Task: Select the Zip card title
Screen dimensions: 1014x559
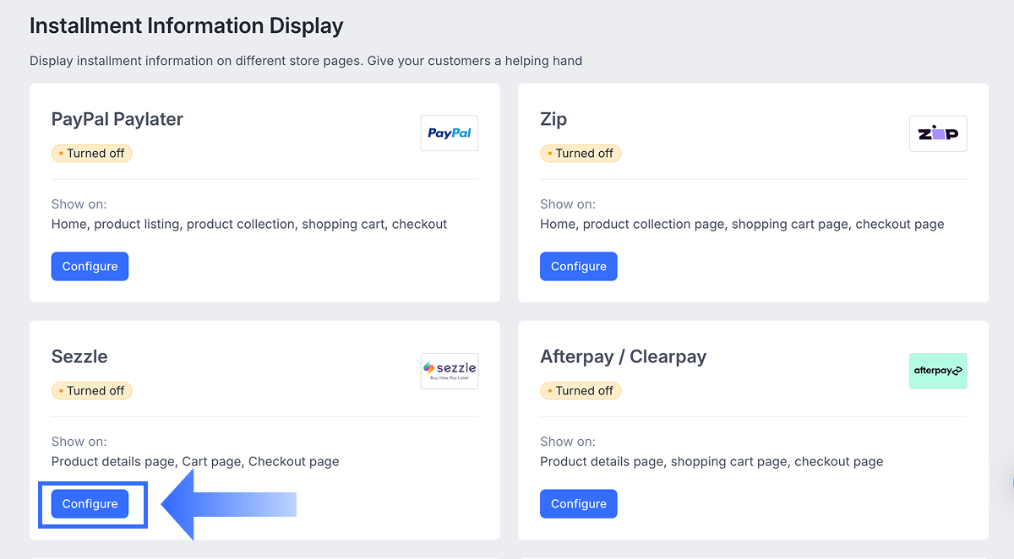Action: [553, 119]
